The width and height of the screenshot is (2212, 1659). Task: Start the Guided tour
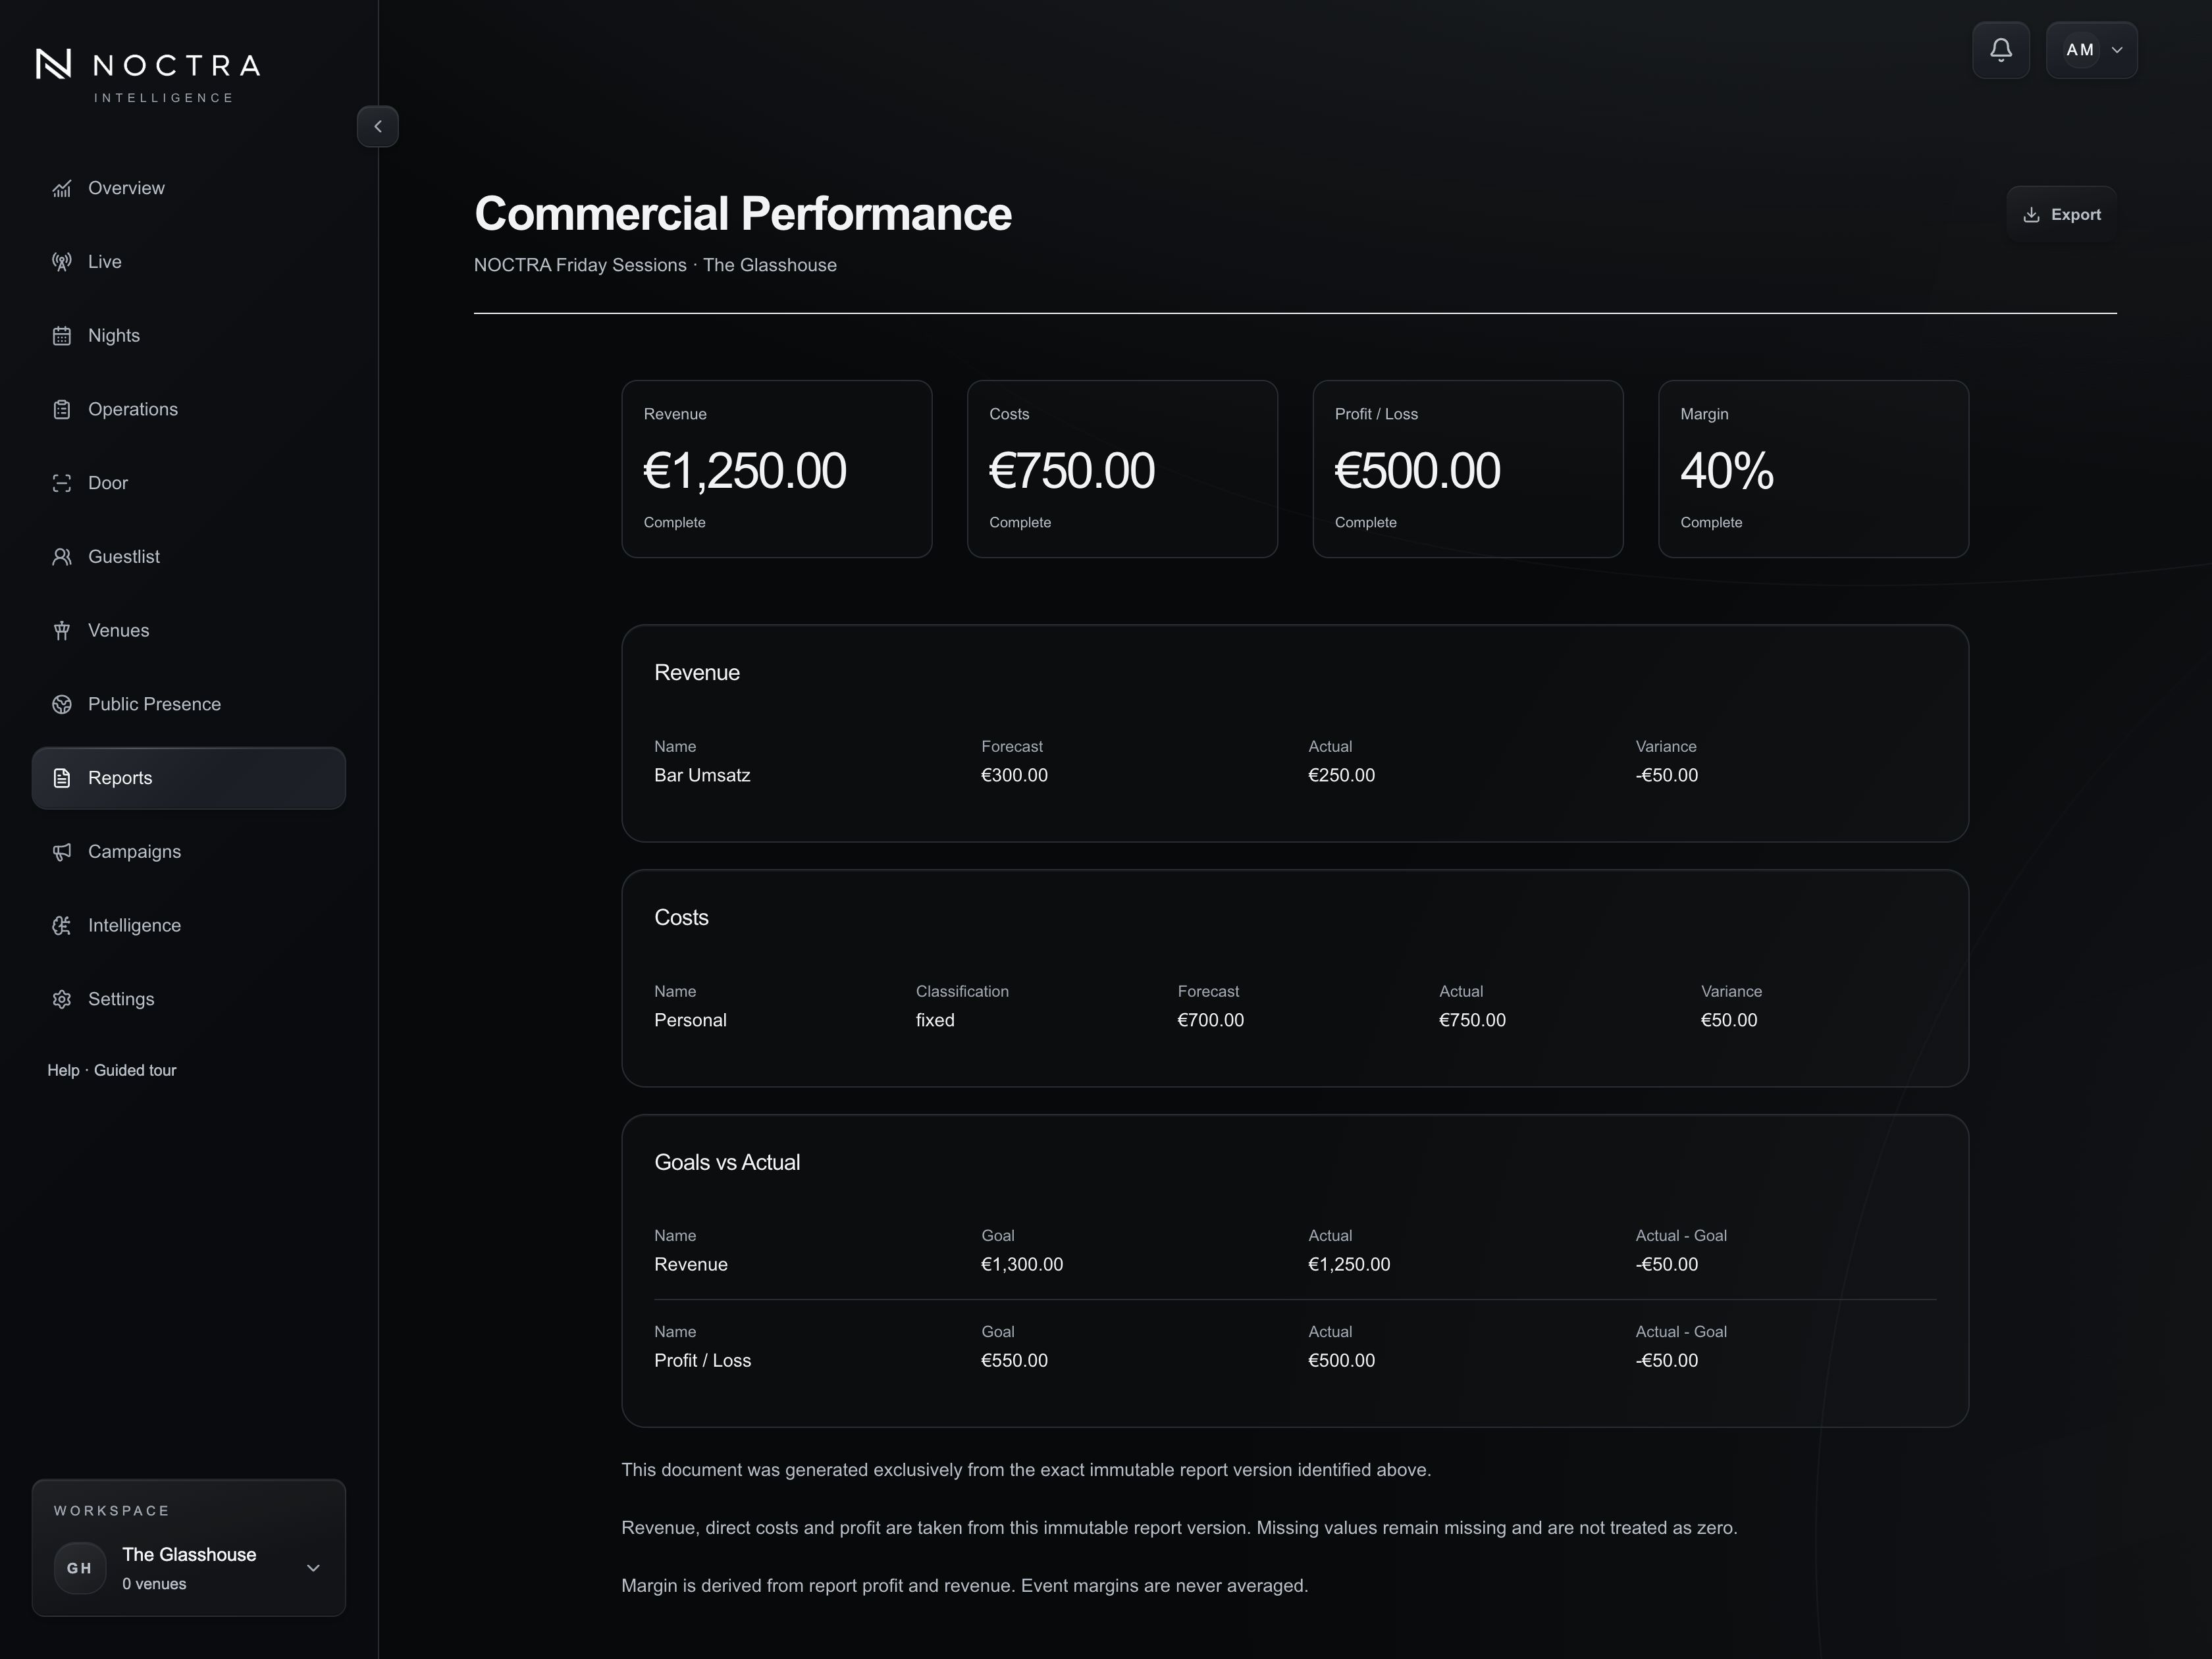point(135,1070)
